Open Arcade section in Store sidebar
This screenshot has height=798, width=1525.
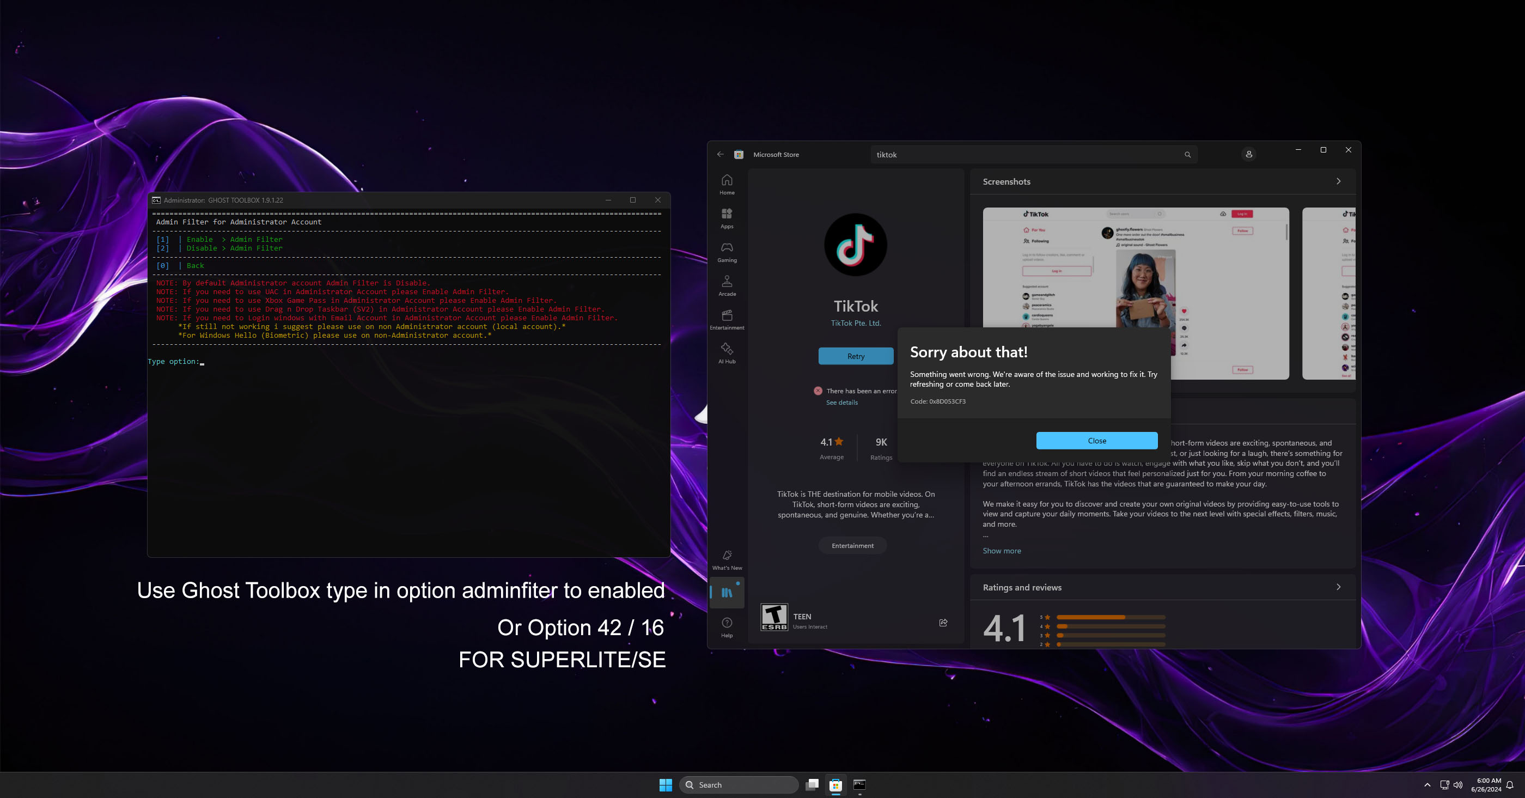click(x=727, y=286)
